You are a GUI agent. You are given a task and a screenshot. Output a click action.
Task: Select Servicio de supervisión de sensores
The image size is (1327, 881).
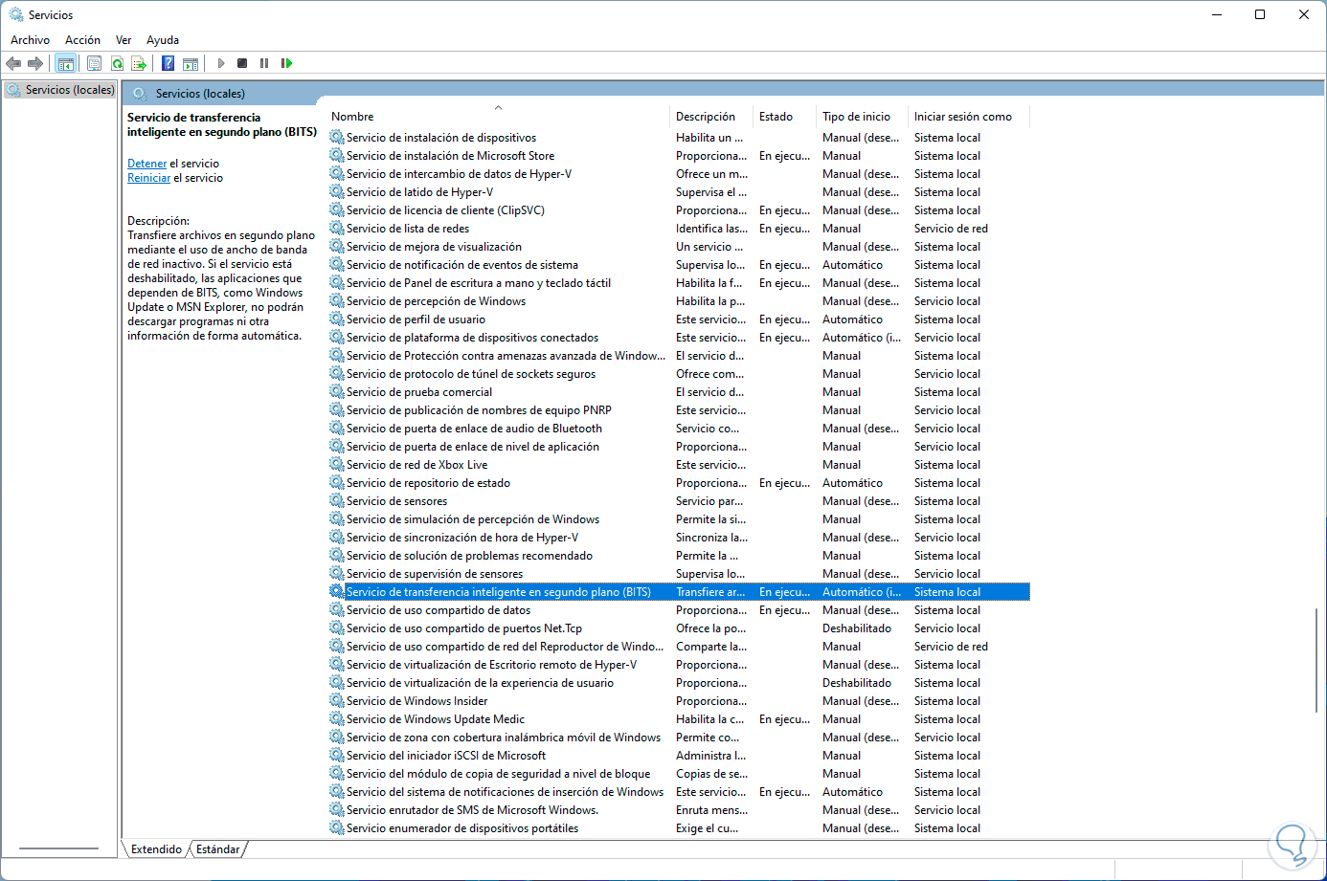pyautogui.click(x=679, y=574)
